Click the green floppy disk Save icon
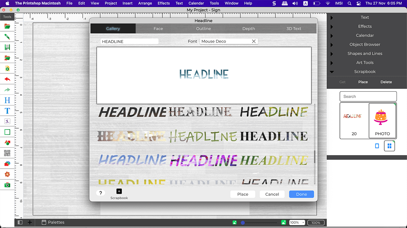407x228 pixels. pyautogui.click(x=7, y=47)
